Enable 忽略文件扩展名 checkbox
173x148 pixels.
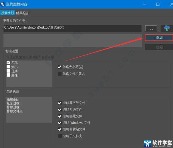click(60, 74)
